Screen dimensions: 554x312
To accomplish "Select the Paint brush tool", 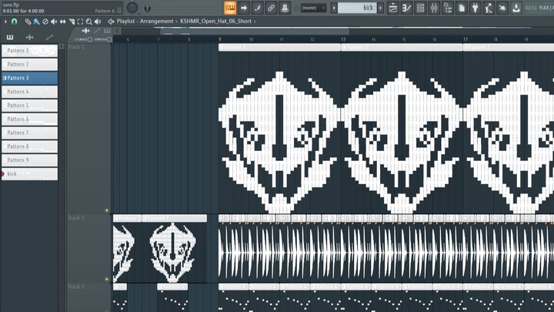I will [x=36, y=22].
